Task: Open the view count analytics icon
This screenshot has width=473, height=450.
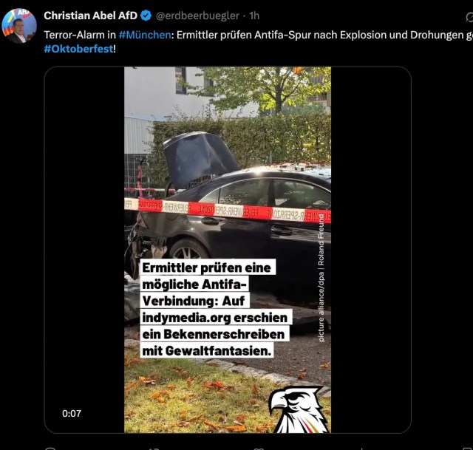Action: (x=362, y=449)
